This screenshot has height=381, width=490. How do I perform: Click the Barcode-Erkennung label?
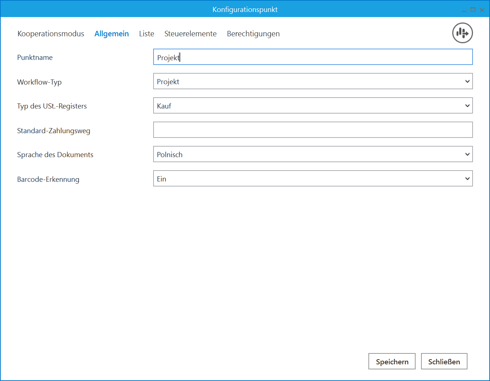pos(48,179)
